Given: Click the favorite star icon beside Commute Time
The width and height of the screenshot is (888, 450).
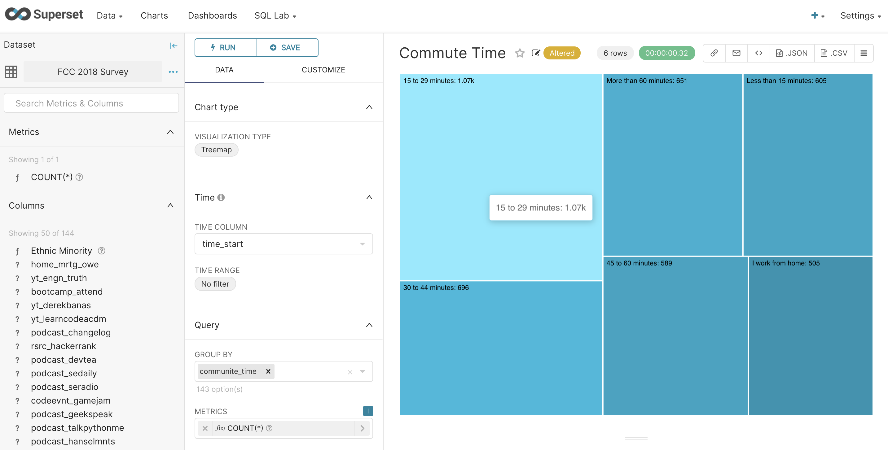Looking at the screenshot, I should pyautogui.click(x=520, y=53).
